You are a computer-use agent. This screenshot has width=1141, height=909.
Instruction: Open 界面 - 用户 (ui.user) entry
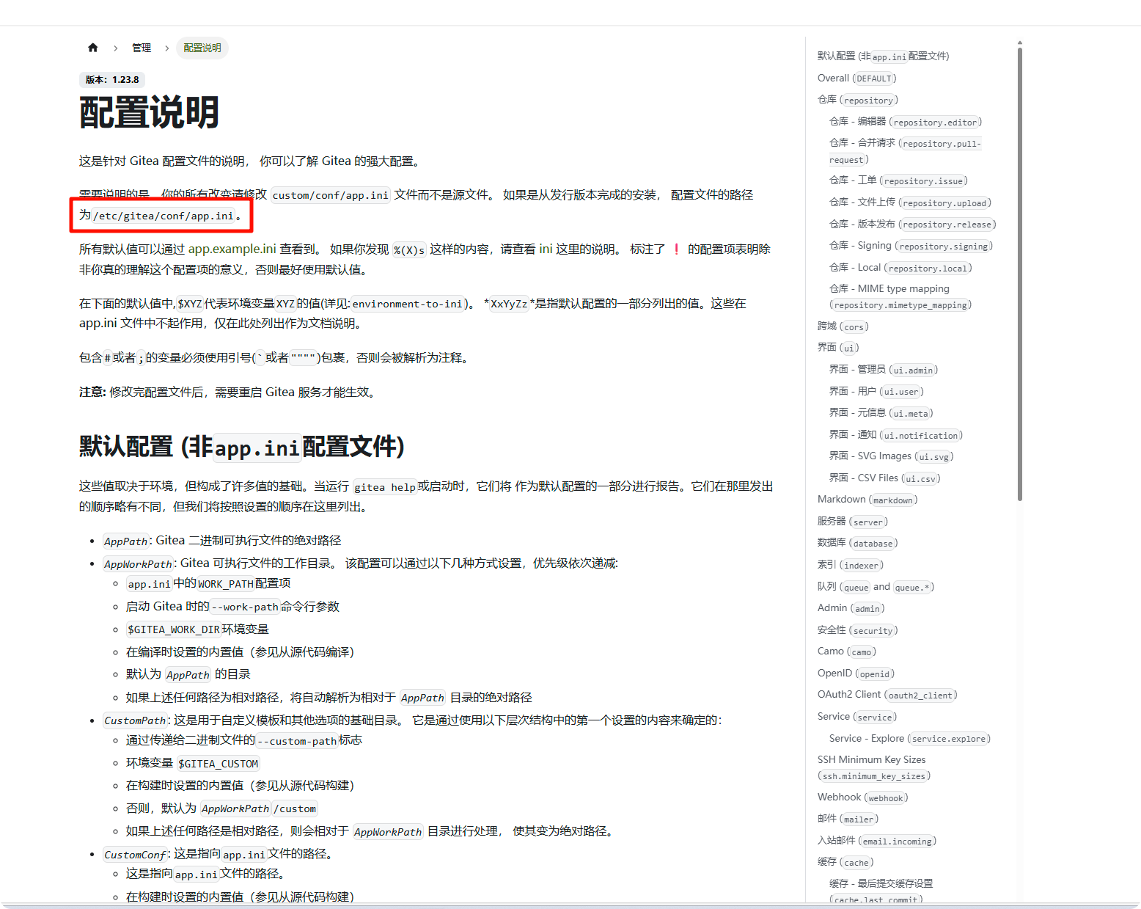pyautogui.click(x=876, y=392)
